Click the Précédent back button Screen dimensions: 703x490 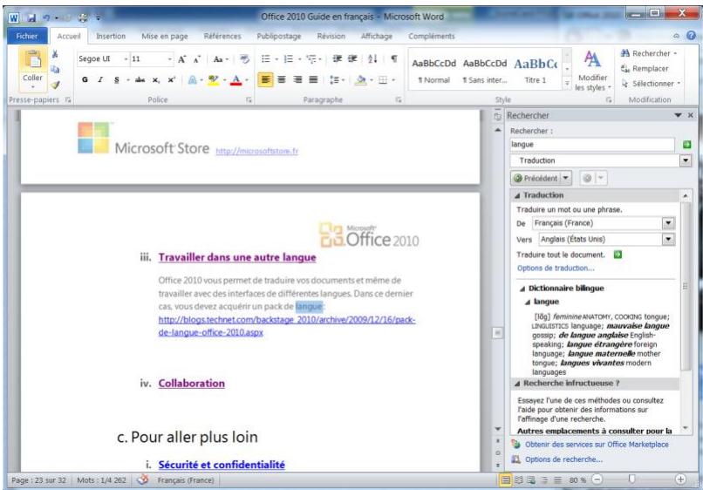point(536,179)
